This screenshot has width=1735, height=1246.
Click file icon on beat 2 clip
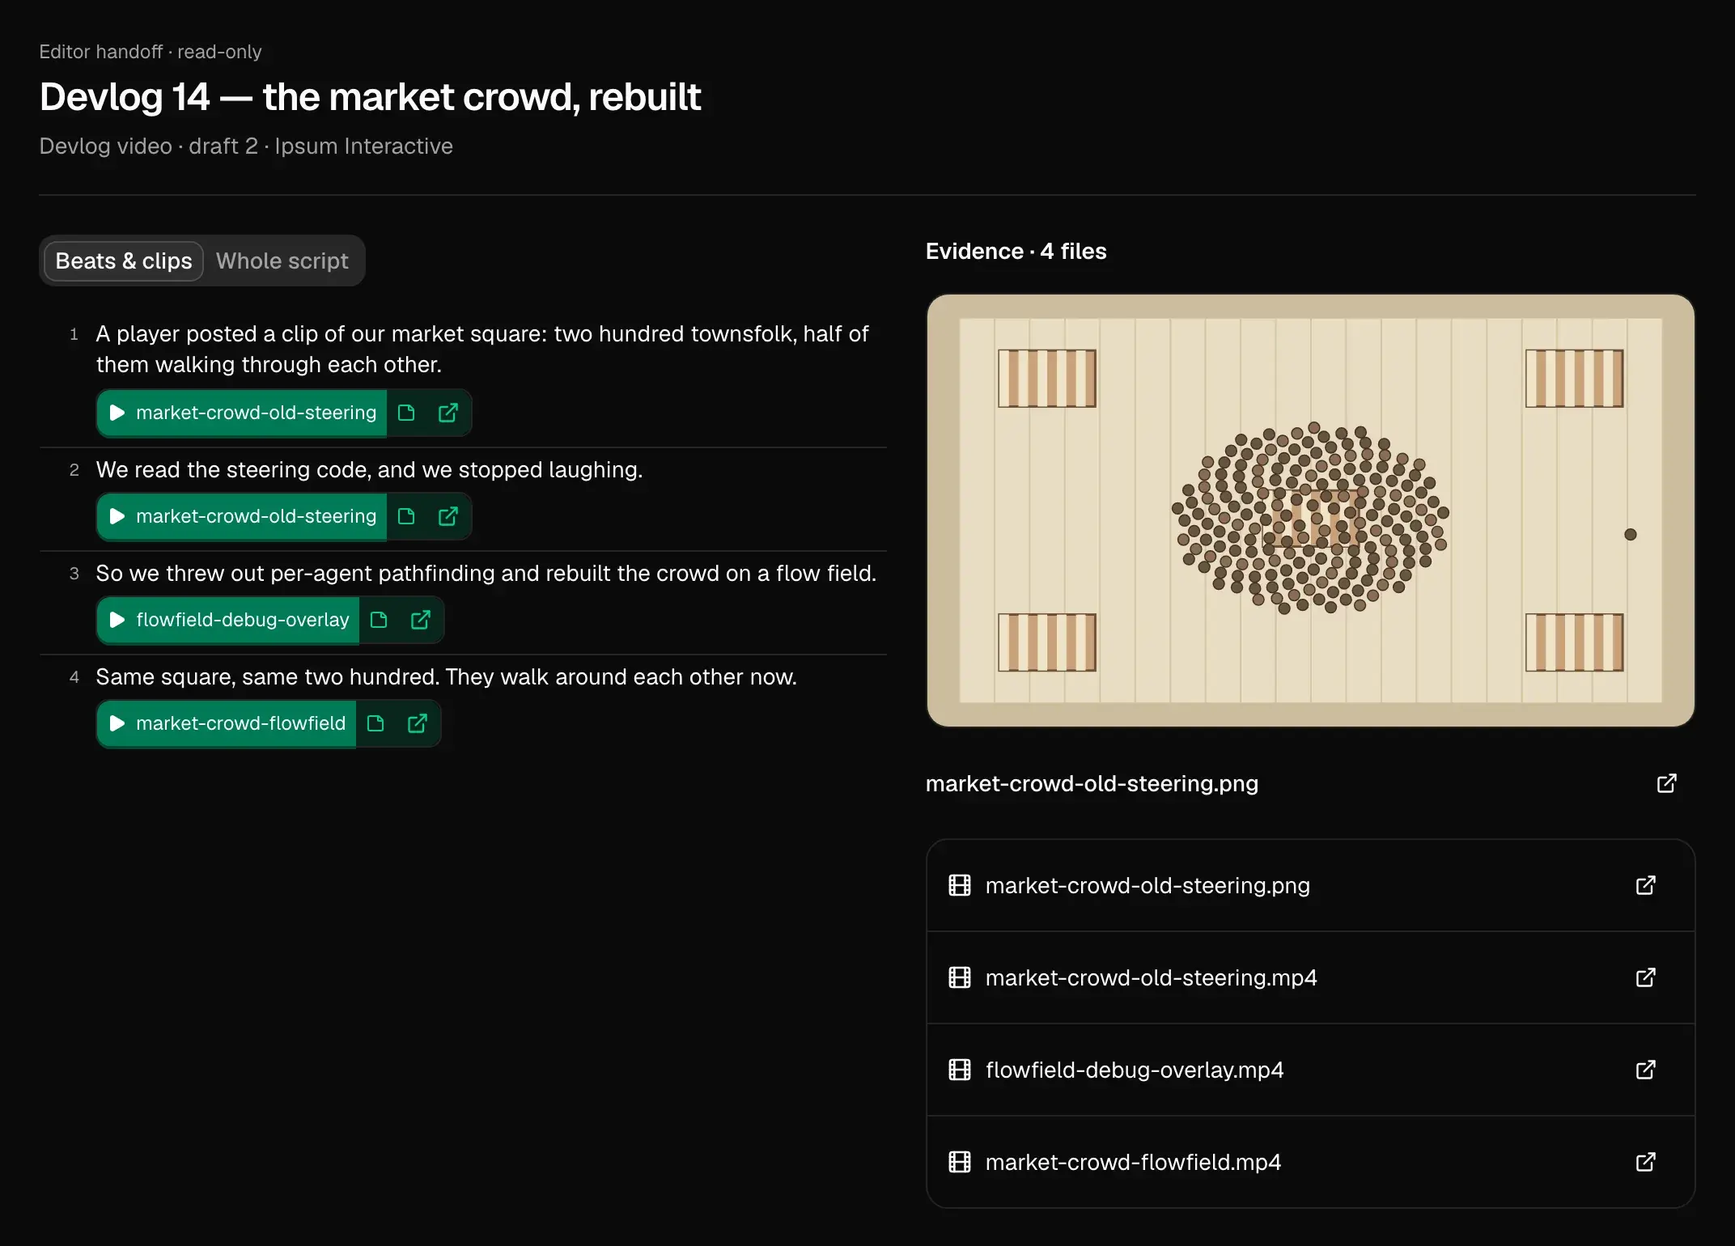pyautogui.click(x=406, y=516)
